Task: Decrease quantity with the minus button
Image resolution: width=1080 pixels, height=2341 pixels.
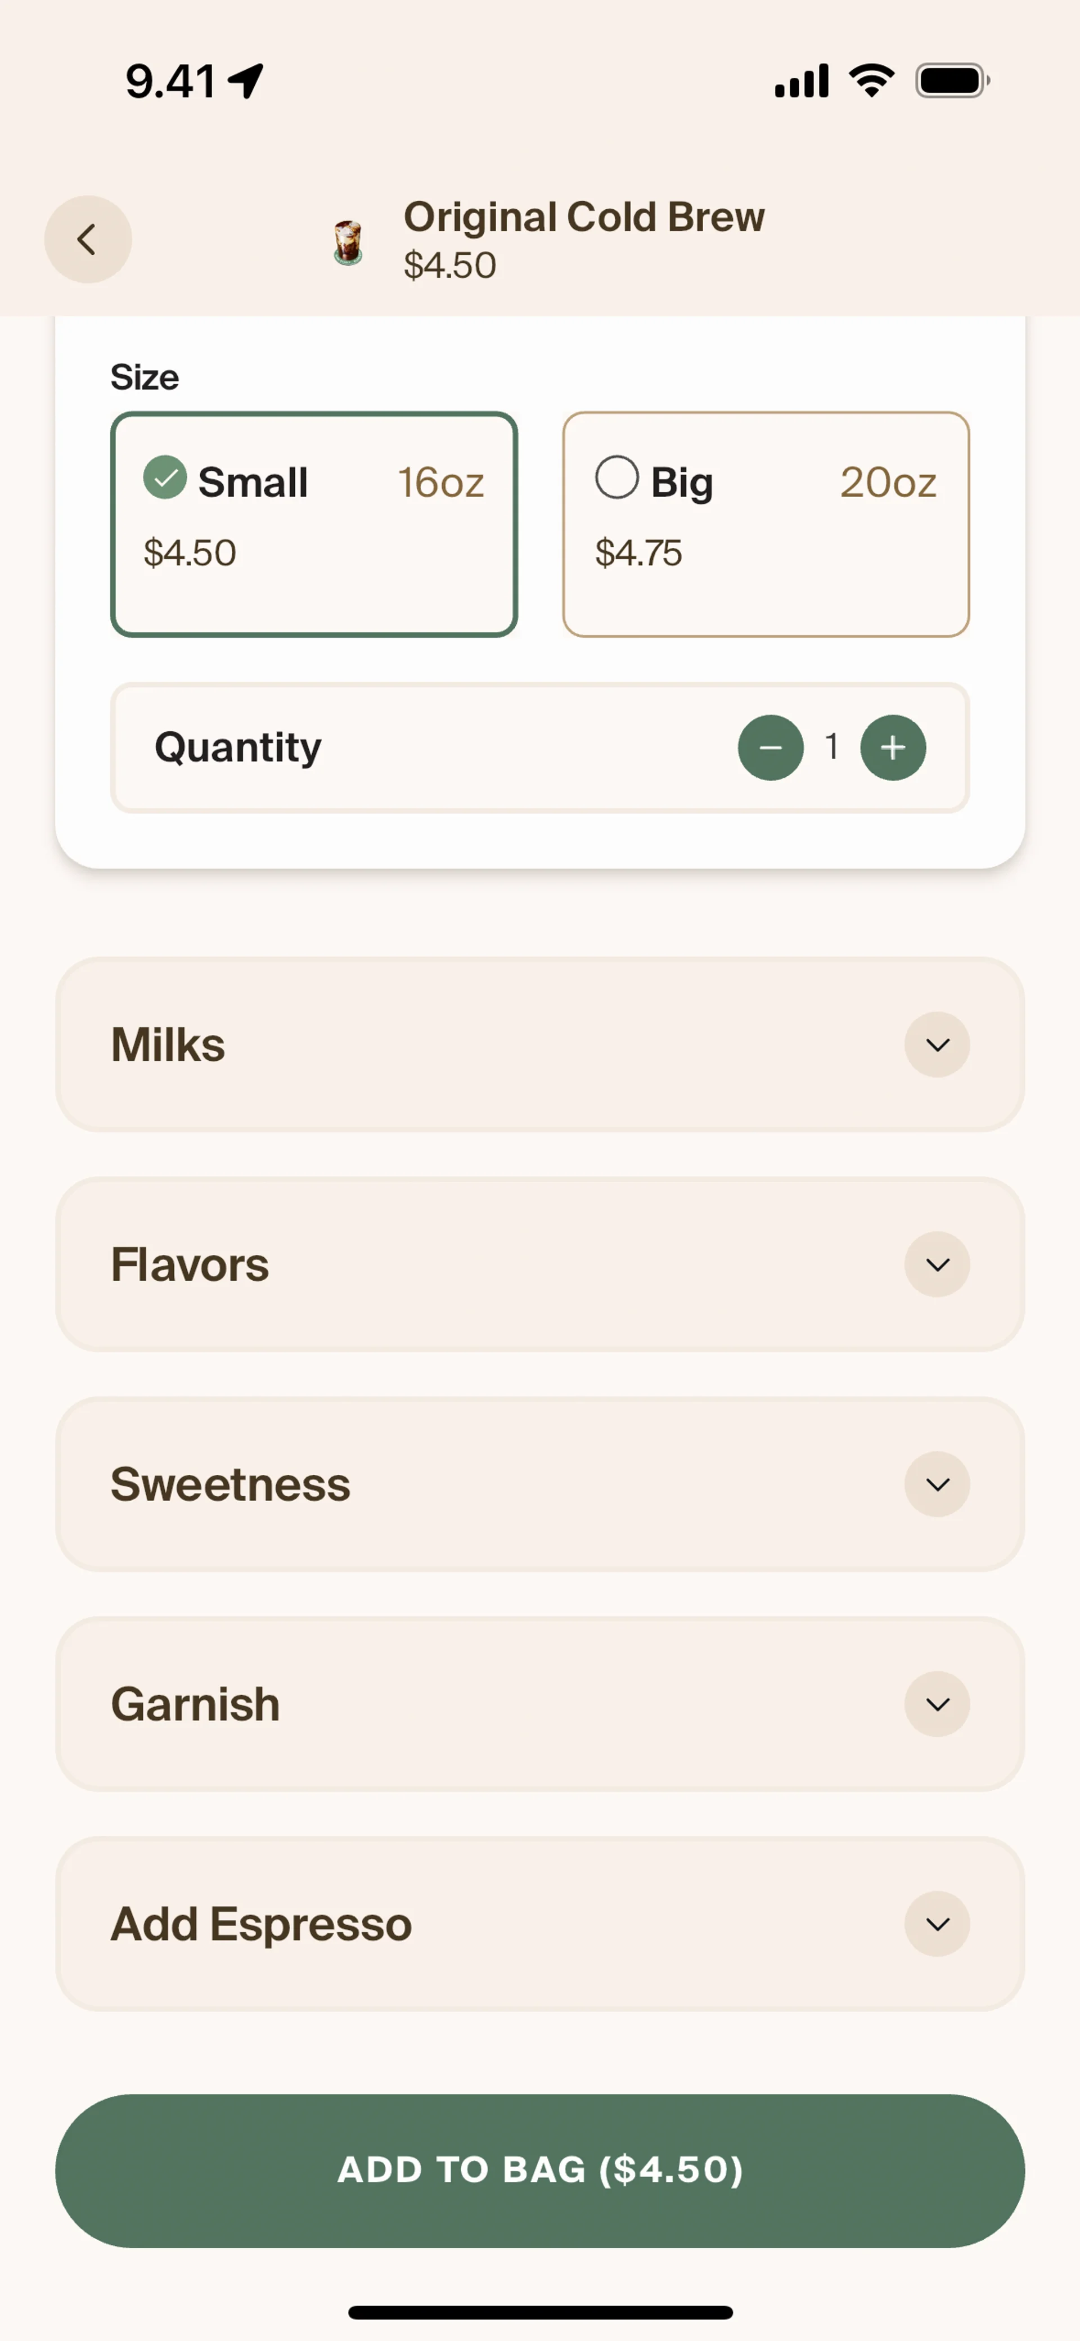Action: tap(770, 748)
